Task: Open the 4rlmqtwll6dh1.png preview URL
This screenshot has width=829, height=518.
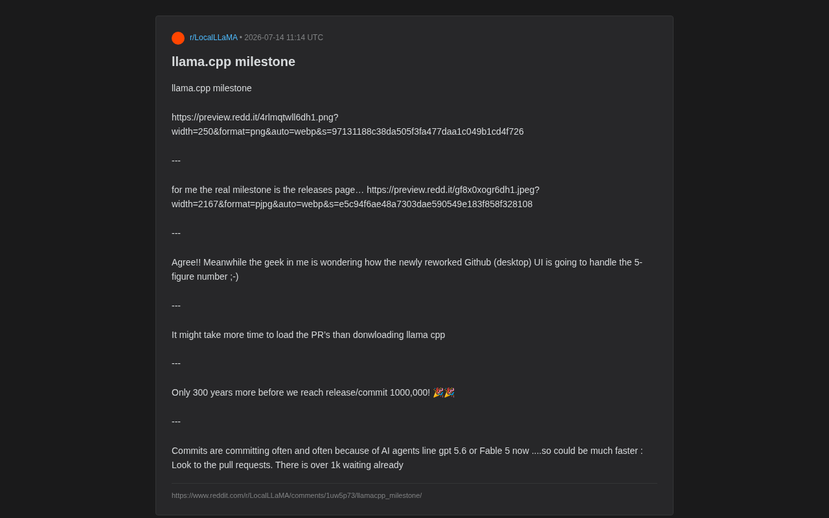Action: (255, 117)
